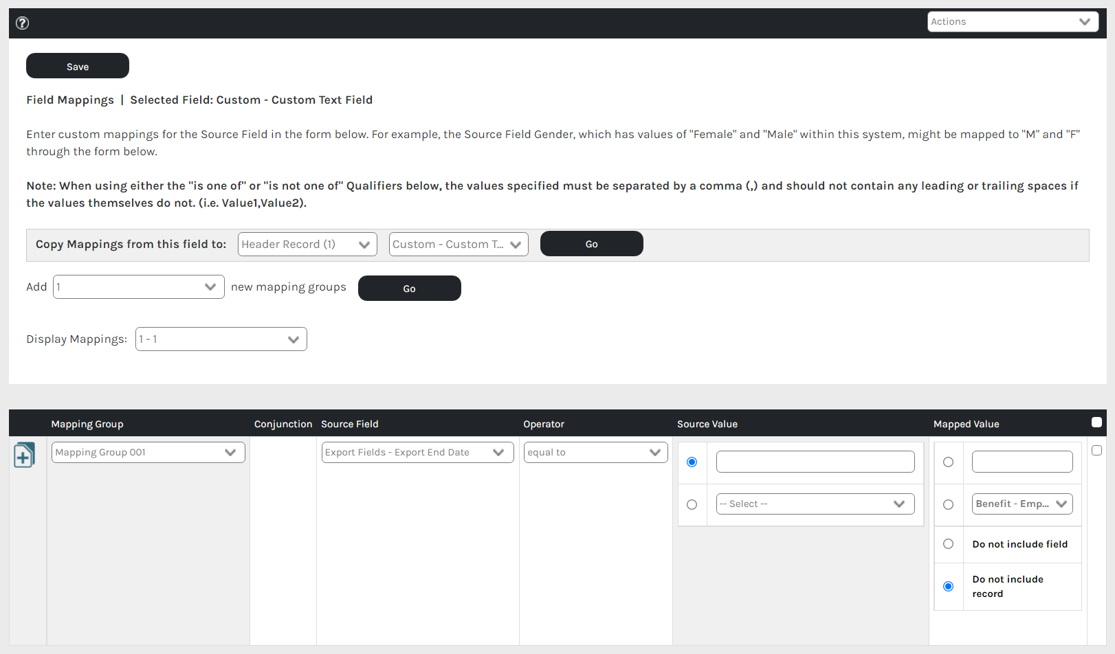Select the Do not include record radio

pos(949,586)
